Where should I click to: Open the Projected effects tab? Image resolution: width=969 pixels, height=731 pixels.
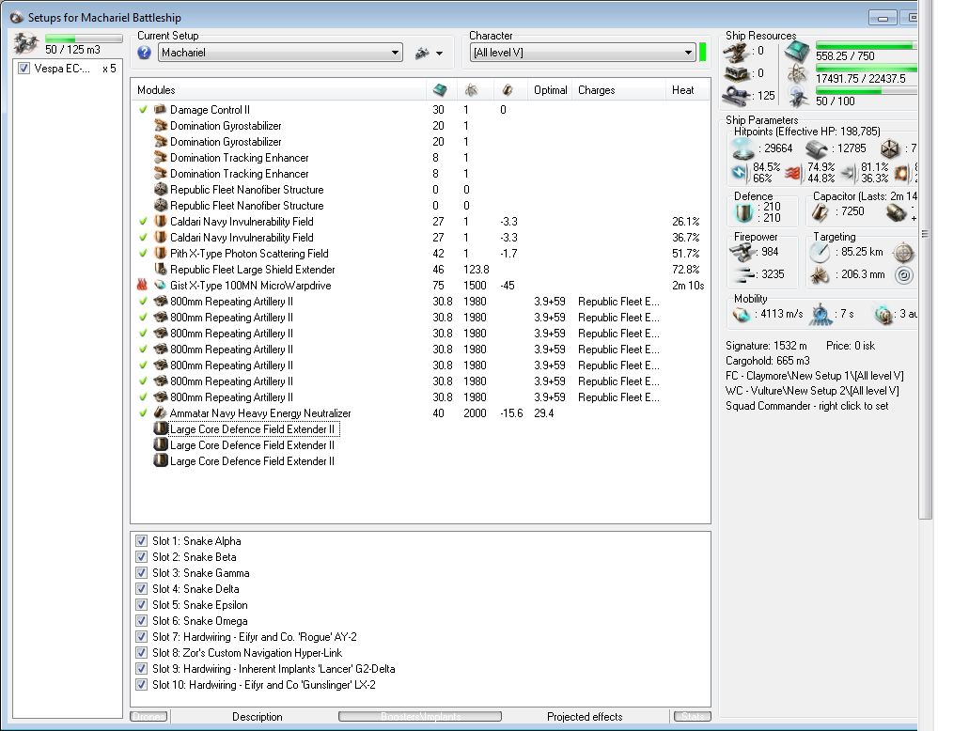click(x=585, y=717)
